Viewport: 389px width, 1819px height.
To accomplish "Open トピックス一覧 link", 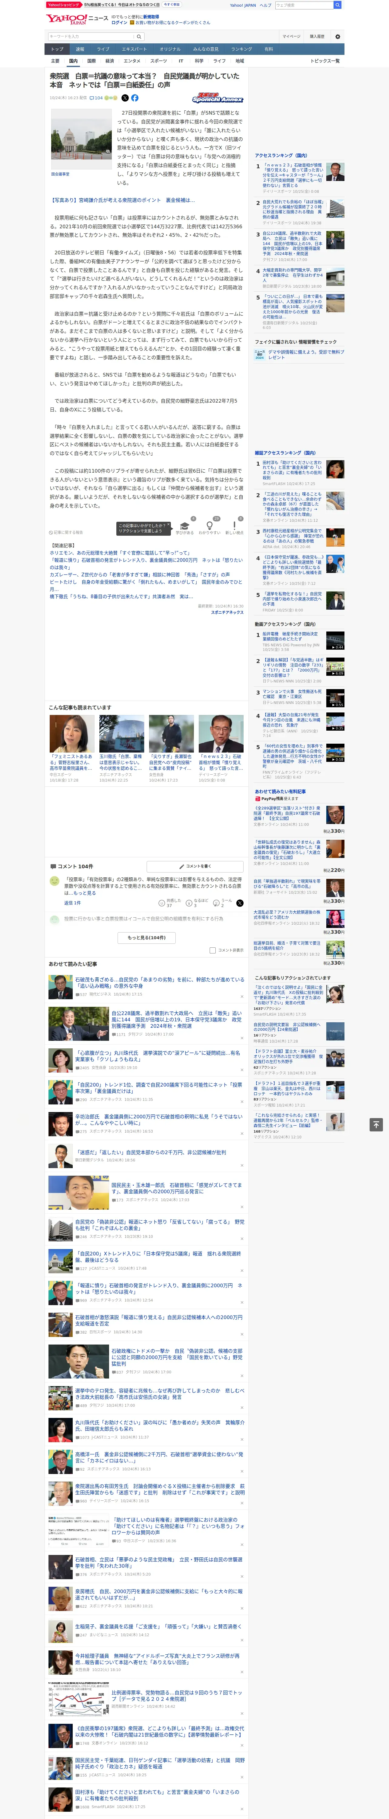I will click(325, 61).
